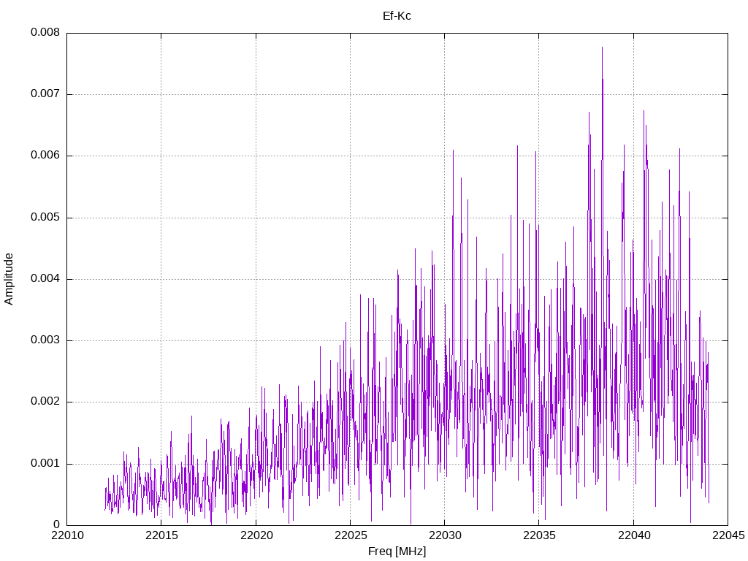
Task: Click the y-axis tick label 0.007
Action: pyautogui.click(x=45, y=94)
